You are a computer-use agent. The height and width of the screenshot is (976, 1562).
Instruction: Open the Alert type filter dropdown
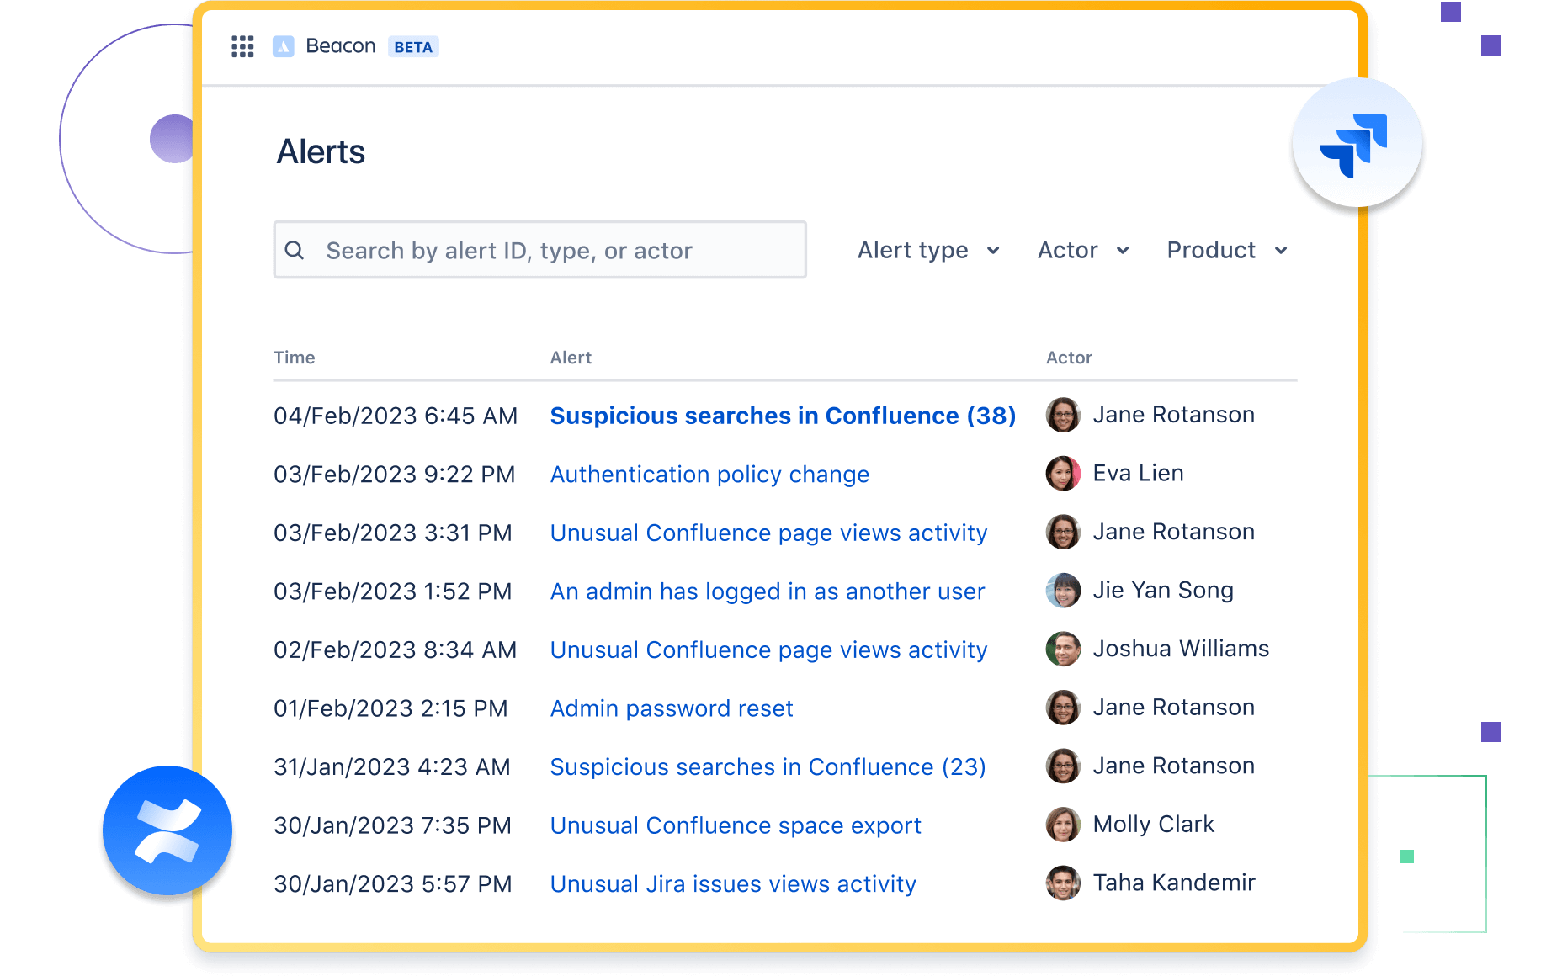927,250
